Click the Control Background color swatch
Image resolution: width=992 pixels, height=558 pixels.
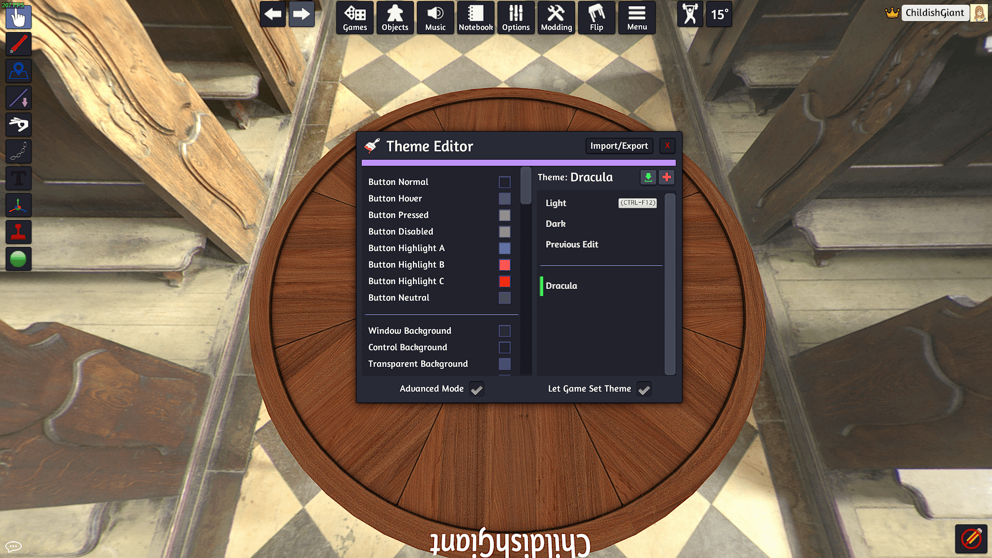pos(505,347)
